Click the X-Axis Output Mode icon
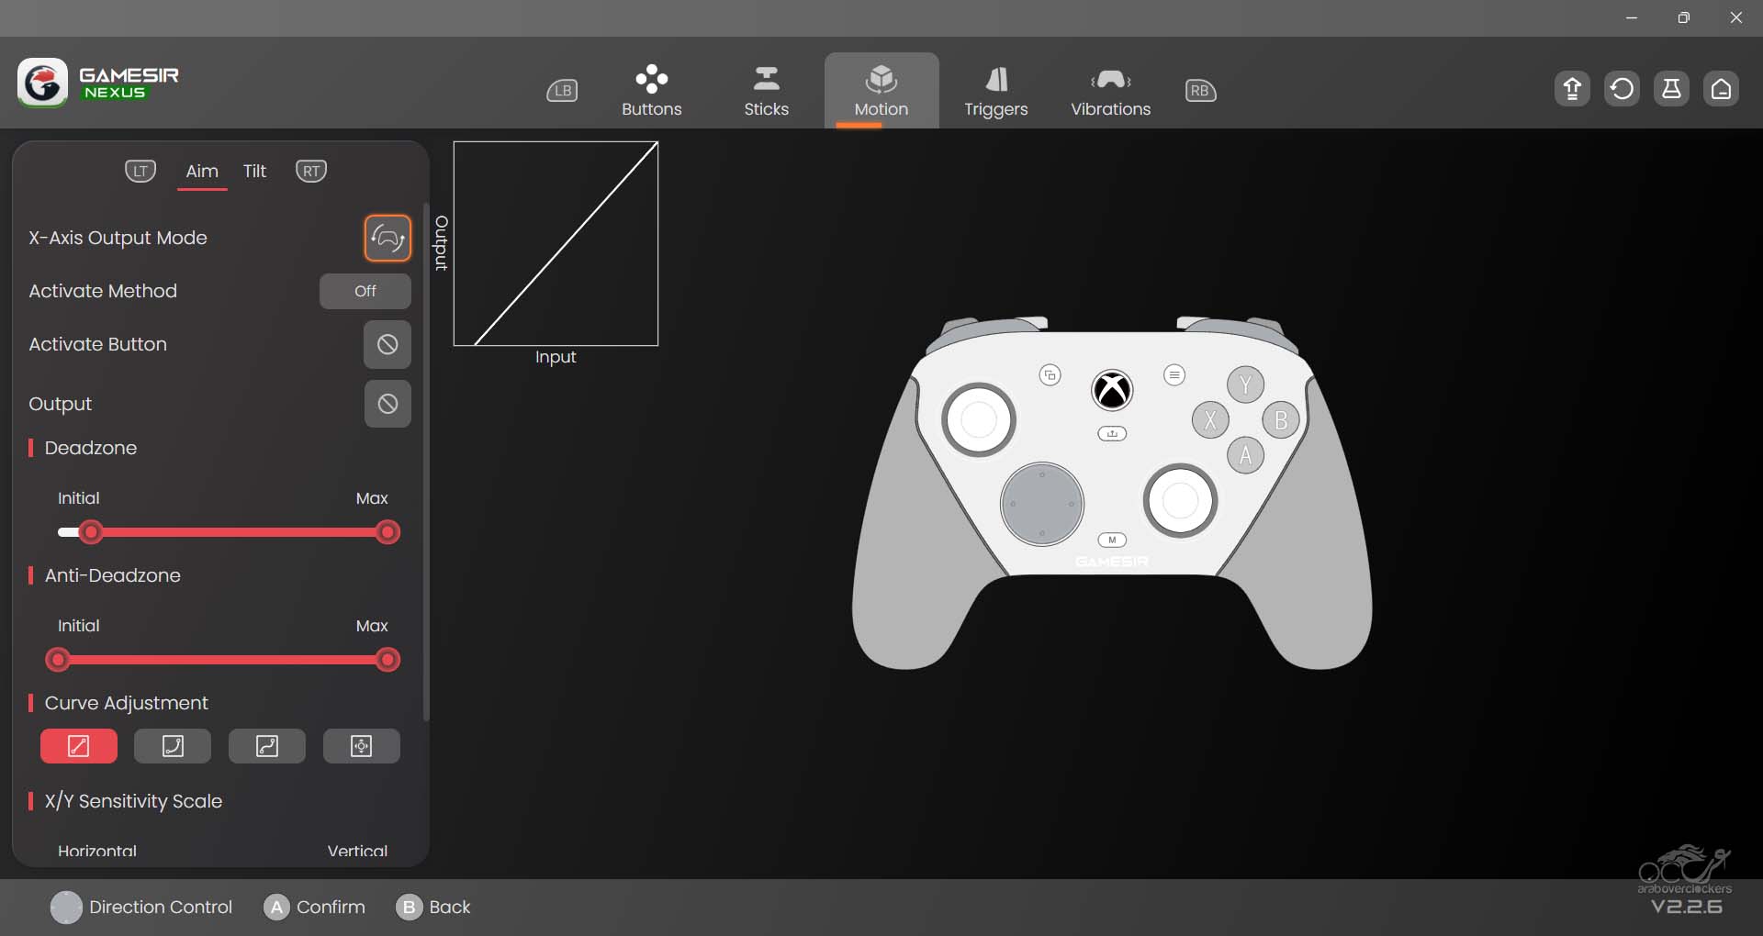Screen dimensions: 1763x936 click(x=387, y=239)
